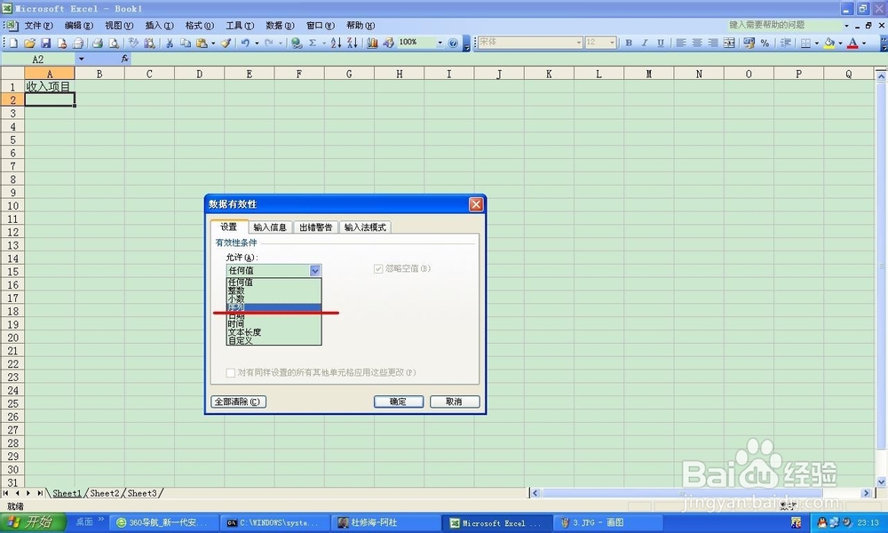Click the AutoSum sigma icon
Screen dimensions: 888x533
coord(312,43)
